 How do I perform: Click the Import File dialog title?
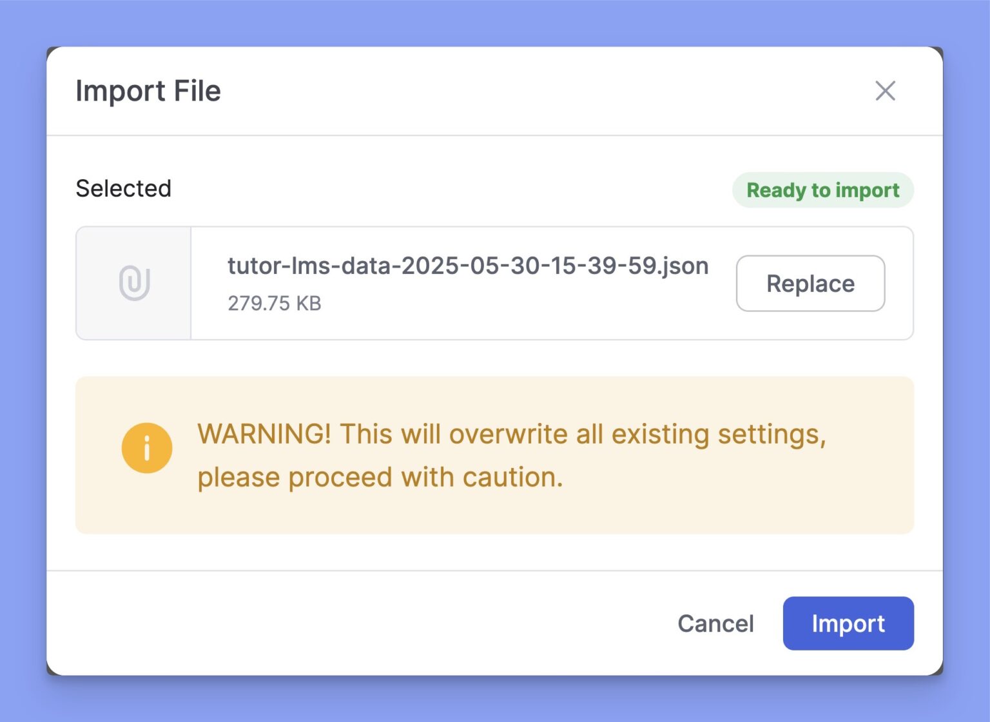tap(148, 91)
